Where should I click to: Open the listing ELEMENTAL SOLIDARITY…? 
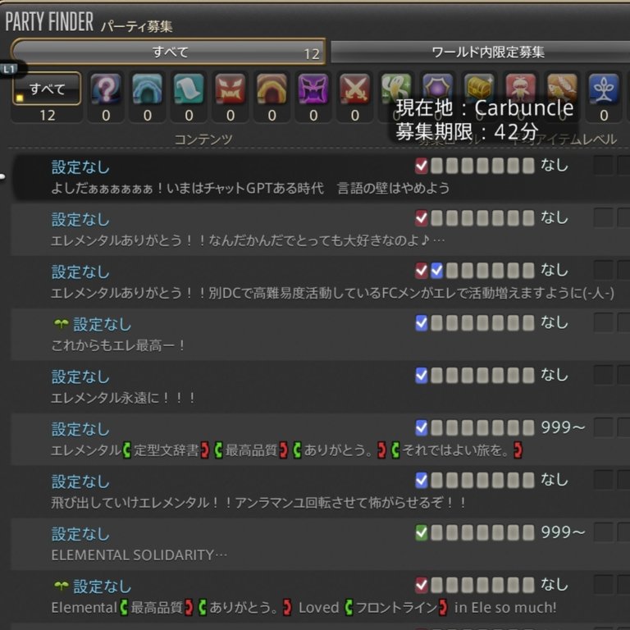tap(321, 544)
